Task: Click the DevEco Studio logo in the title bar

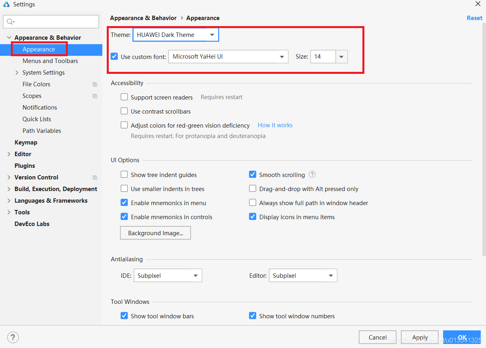Action: pos(6,4)
